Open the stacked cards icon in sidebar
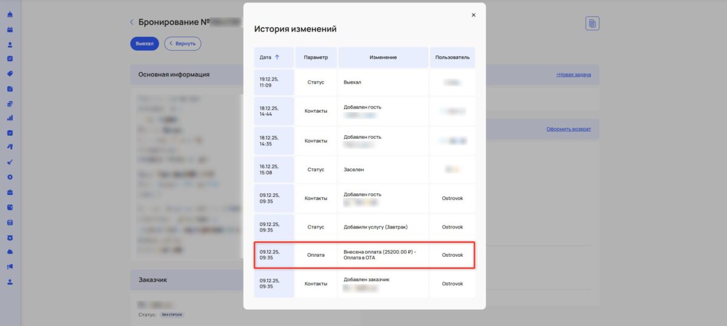The width and height of the screenshot is (727, 326). tap(10, 103)
